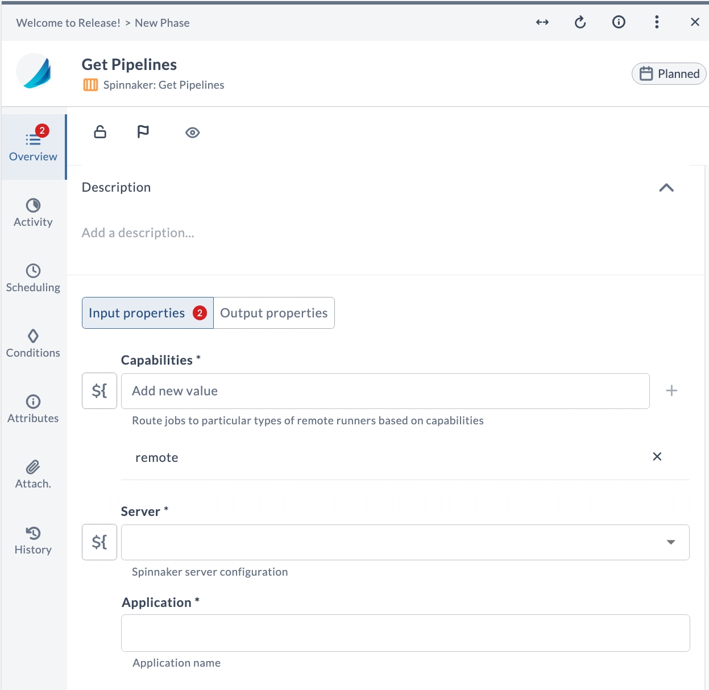Open the Server configuration dropdown
The width and height of the screenshot is (709, 690).
[x=671, y=542]
